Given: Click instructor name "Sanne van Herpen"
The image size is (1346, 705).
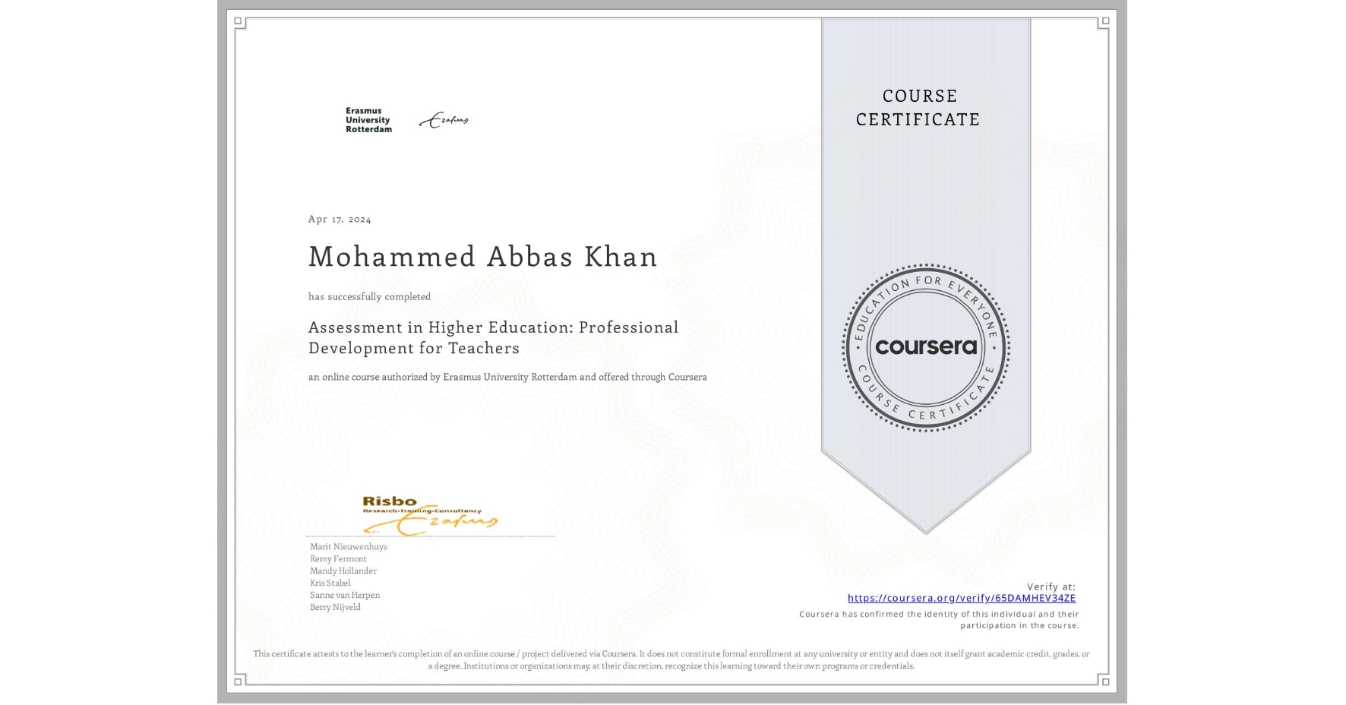Looking at the screenshot, I should 345,595.
